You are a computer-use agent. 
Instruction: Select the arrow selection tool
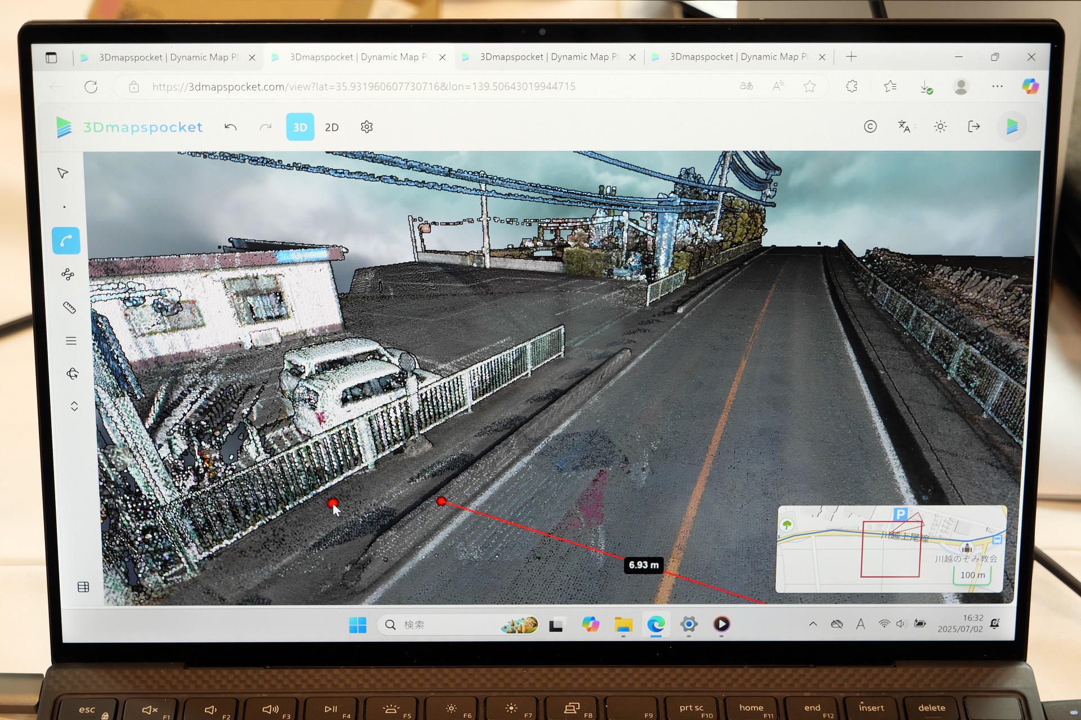pyautogui.click(x=62, y=173)
